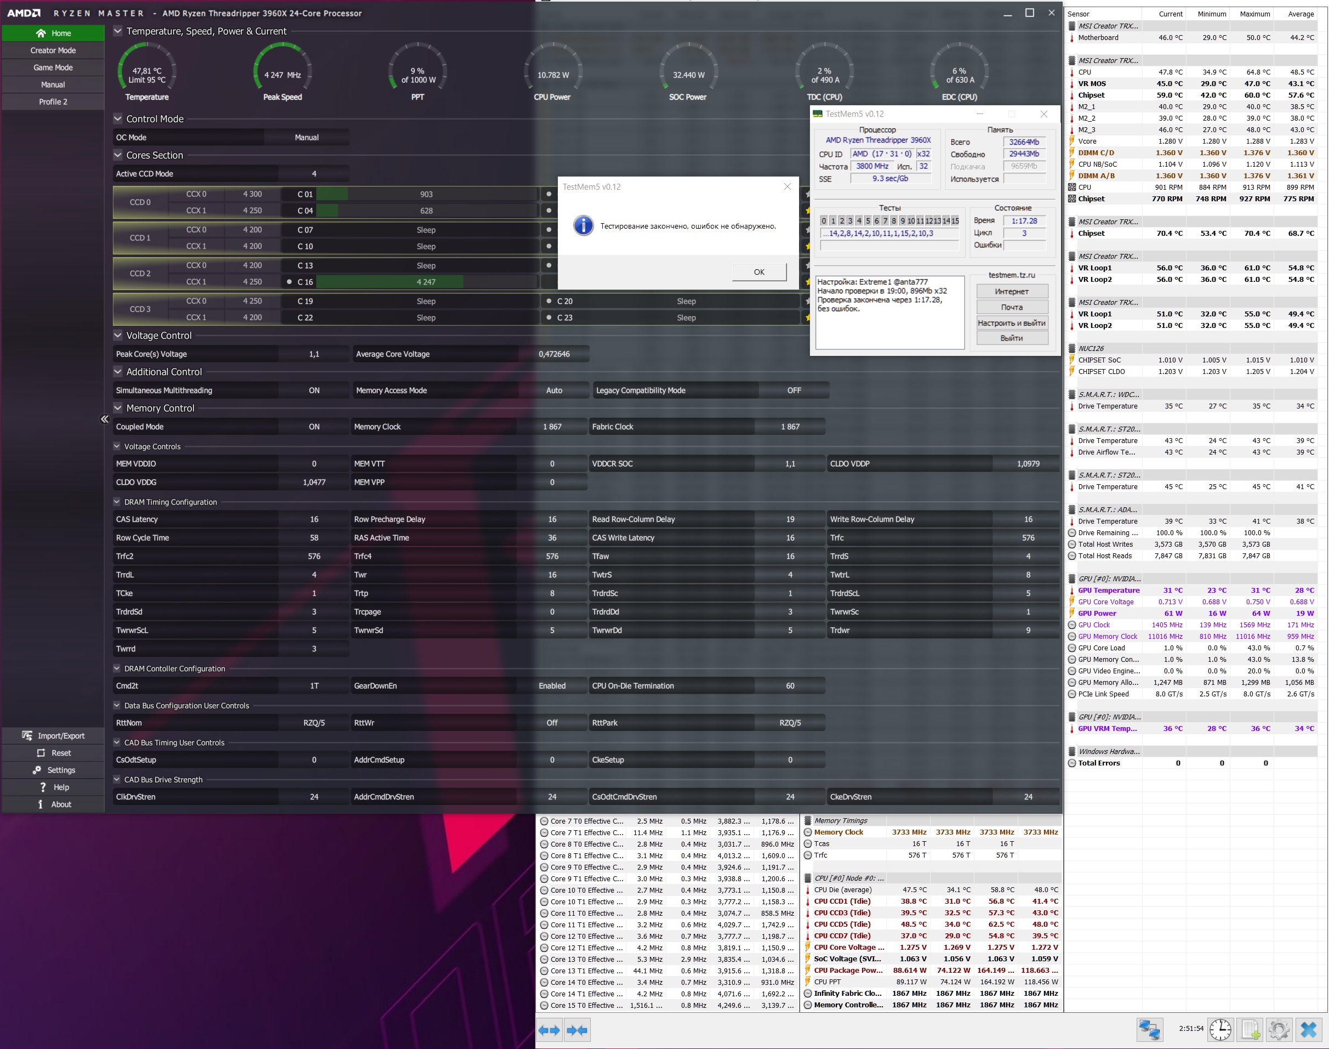Collapse the Voltage Control section chevron
1329x1049 pixels.
[118, 336]
